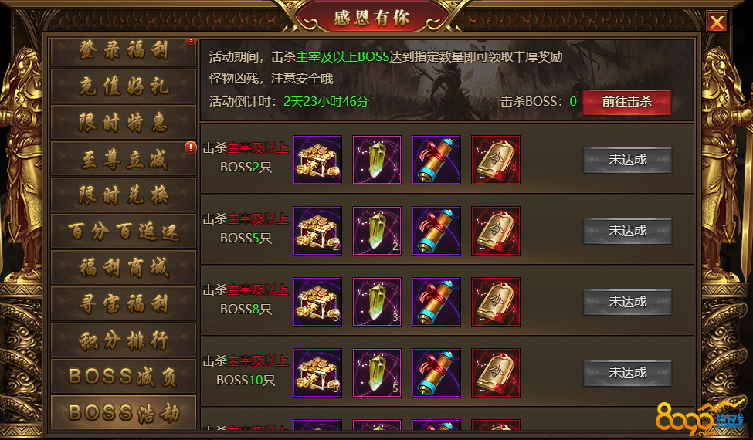Image resolution: width=753 pixels, height=440 pixels.
Task: Click the scroll reward in BOSS8只 row
Action: coord(436,302)
